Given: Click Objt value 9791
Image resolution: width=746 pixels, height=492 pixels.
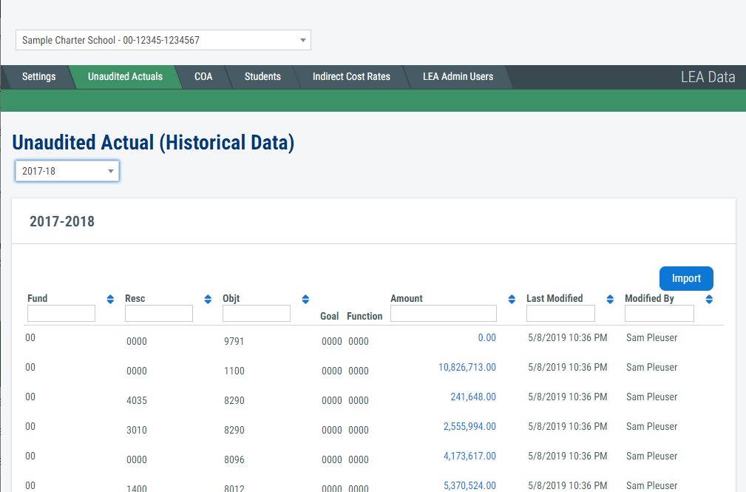Looking at the screenshot, I should click(234, 342).
